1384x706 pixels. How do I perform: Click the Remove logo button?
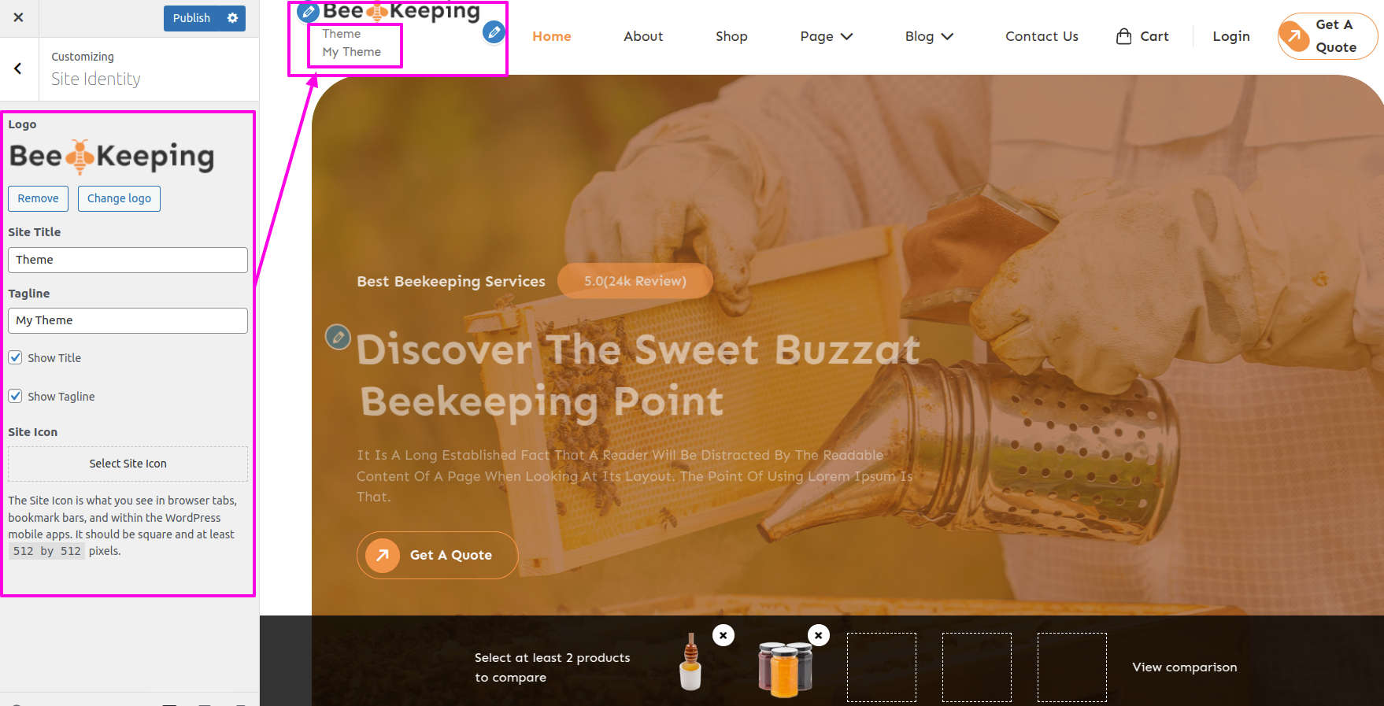pyautogui.click(x=38, y=198)
